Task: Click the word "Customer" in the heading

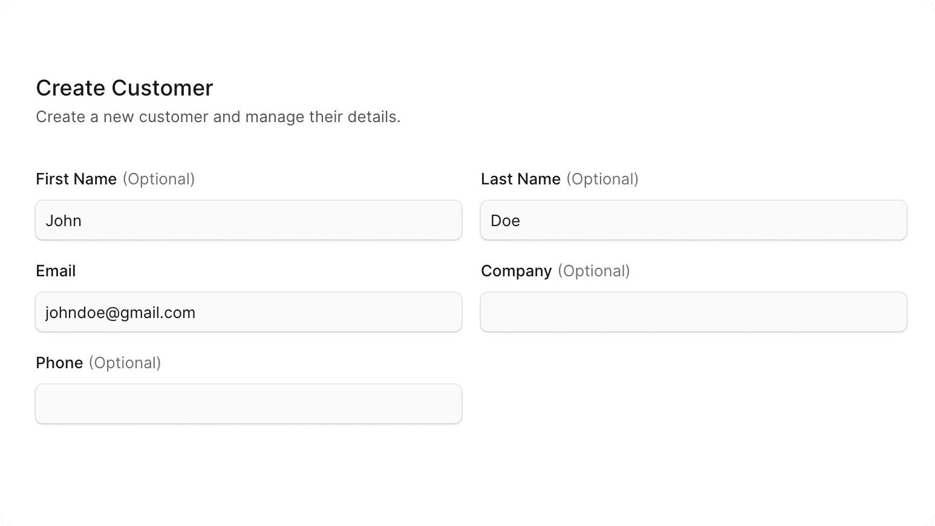Action: pos(162,88)
